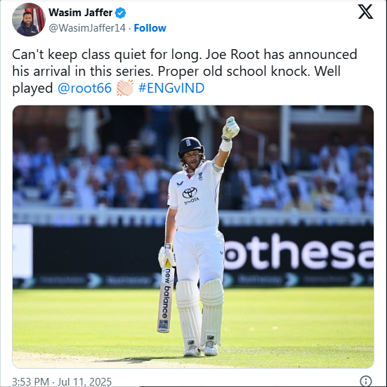Screen dimensions: 387x387
Task: Click the batsman's white leg pads
Action: [x=200, y=315]
